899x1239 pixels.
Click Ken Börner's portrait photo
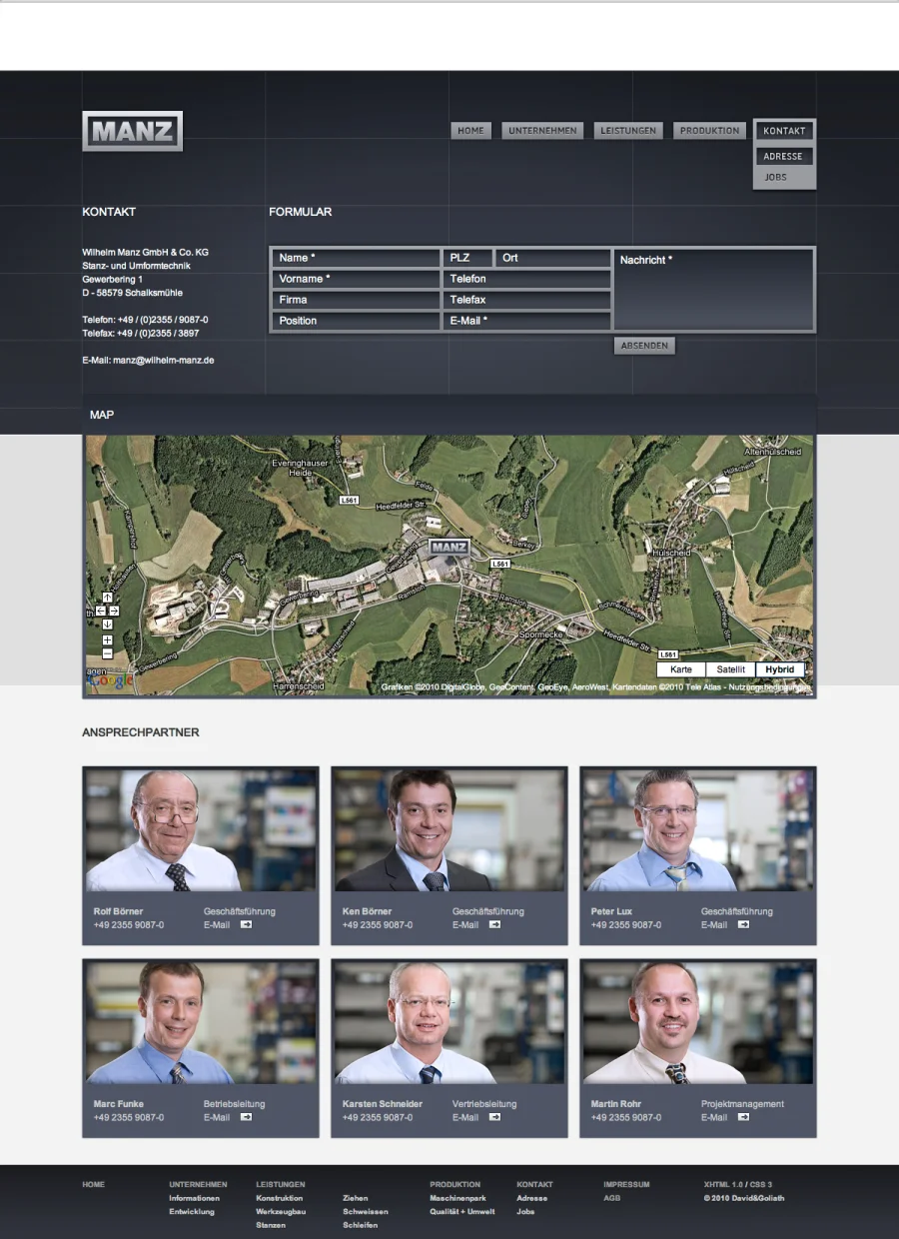point(449,829)
